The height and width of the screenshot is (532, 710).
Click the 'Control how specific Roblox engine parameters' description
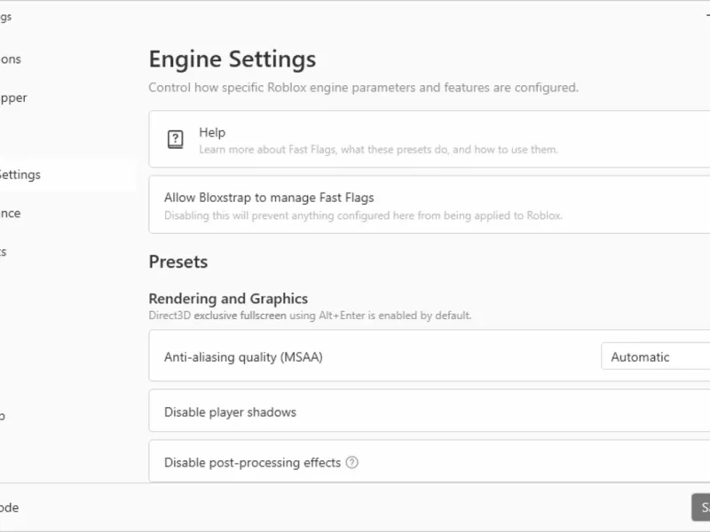364,87
